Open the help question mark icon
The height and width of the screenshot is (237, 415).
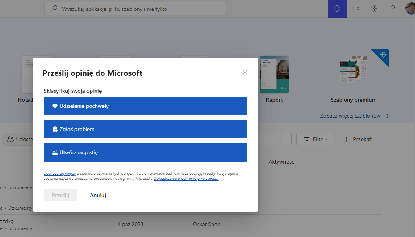click(x=393, y=9)
